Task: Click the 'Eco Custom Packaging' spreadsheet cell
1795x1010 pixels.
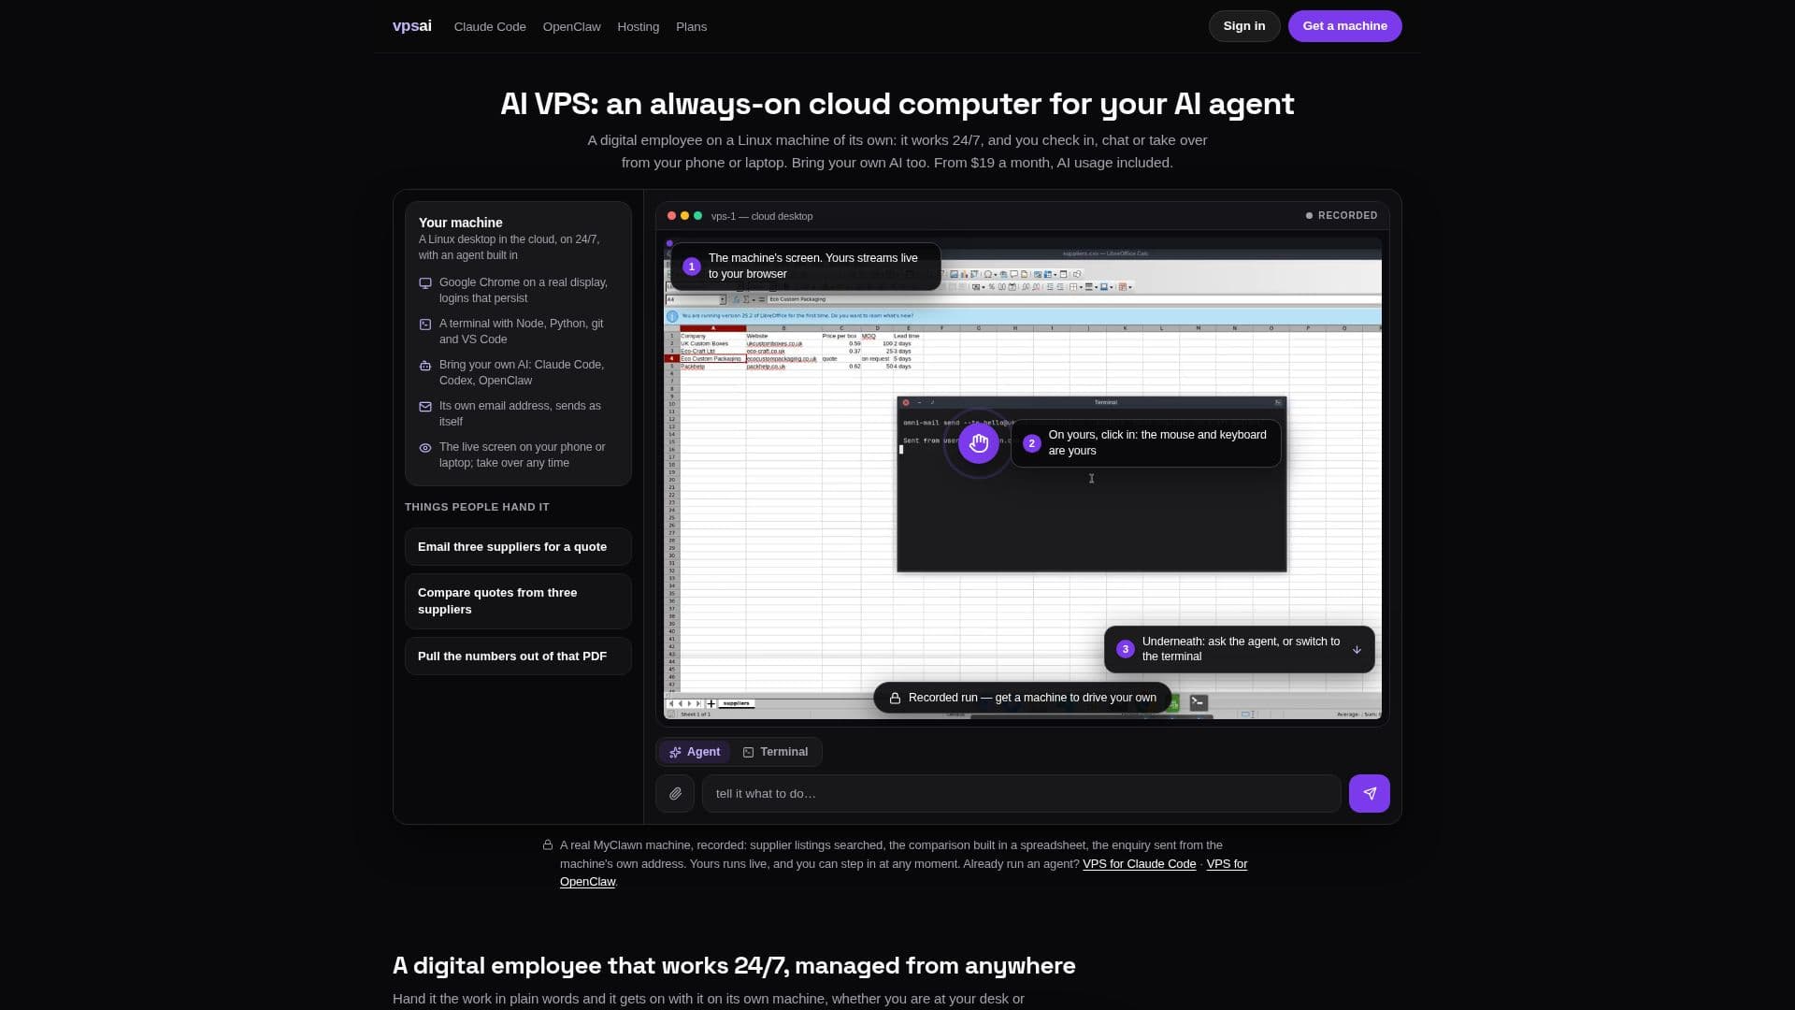Action: click(x=712, y=359)
